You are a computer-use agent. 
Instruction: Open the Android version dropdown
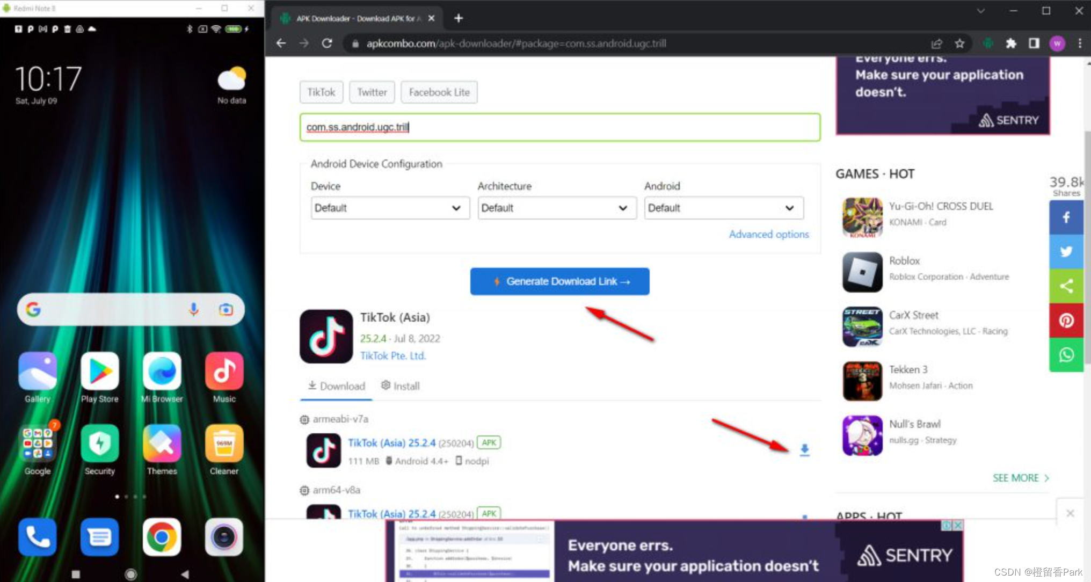tap(724, 208)
